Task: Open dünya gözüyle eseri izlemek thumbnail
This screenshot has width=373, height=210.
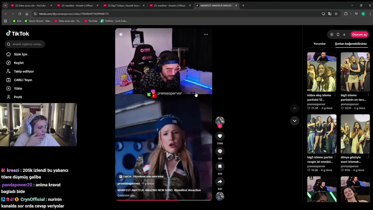Action: coord(355,134)
